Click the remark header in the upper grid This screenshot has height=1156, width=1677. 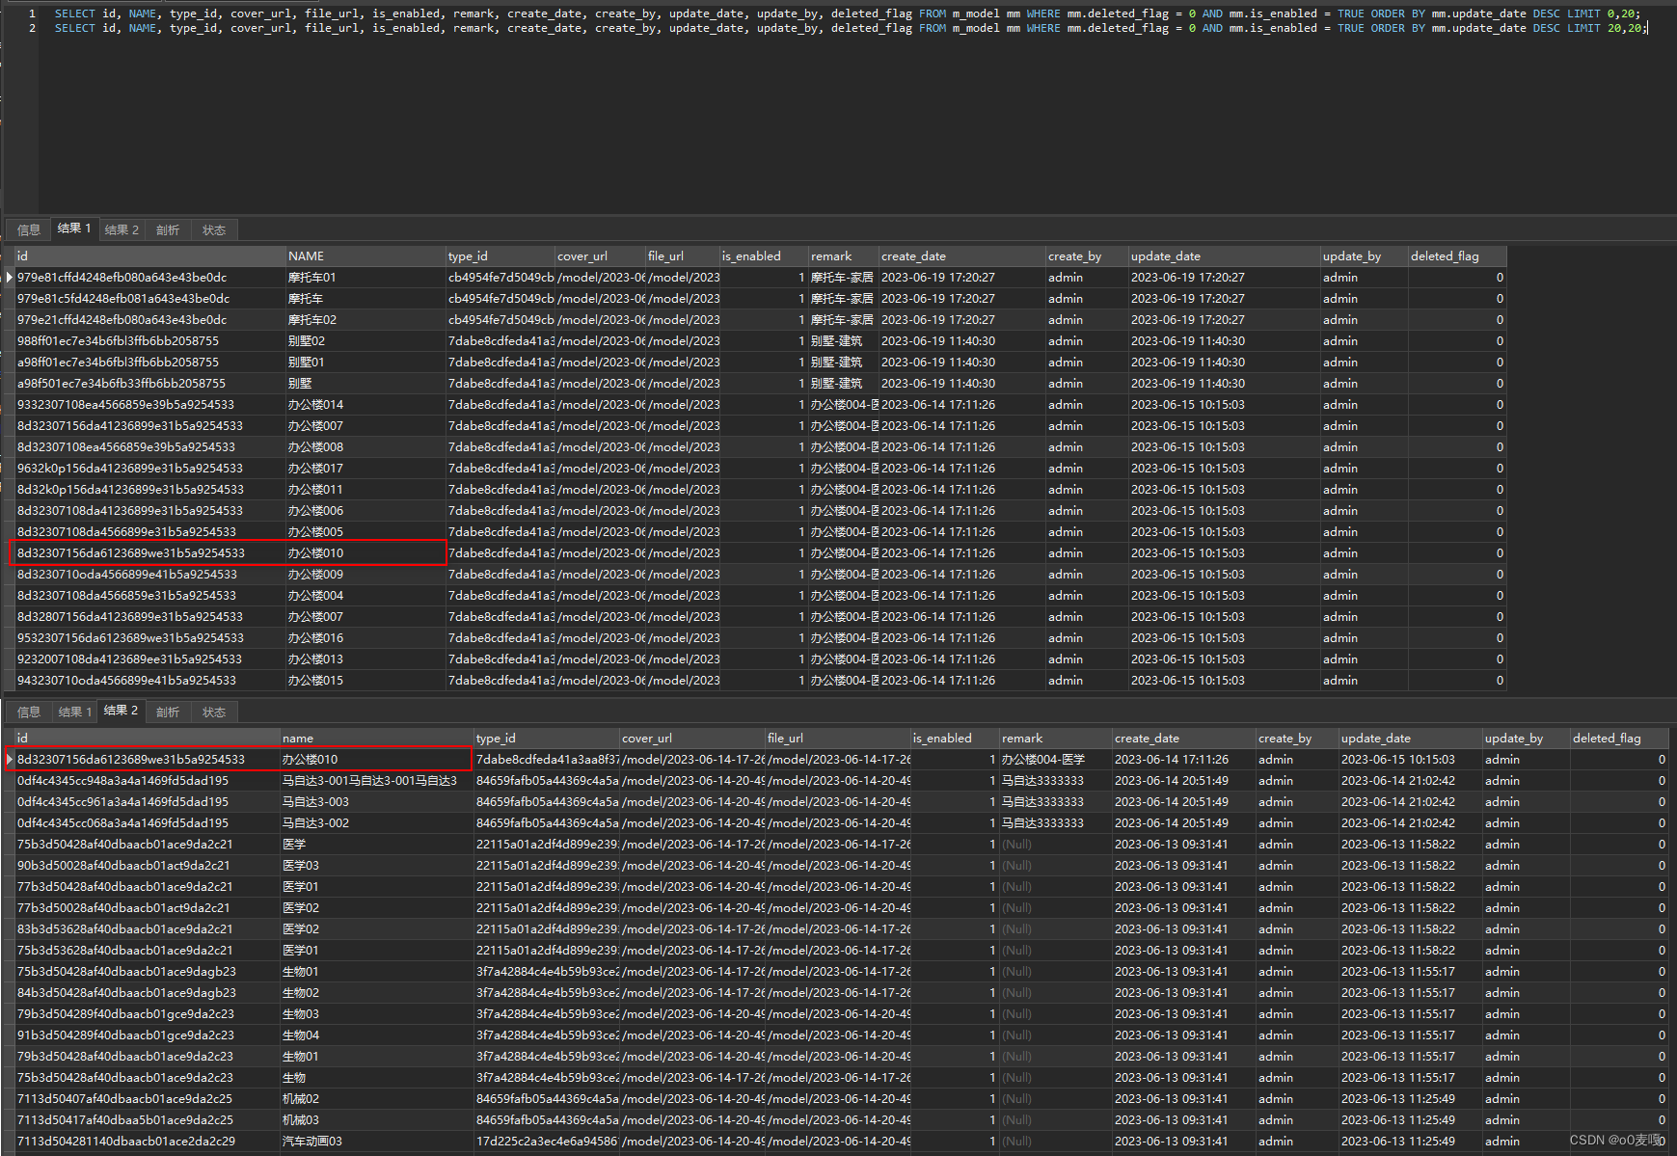(843, 256)
